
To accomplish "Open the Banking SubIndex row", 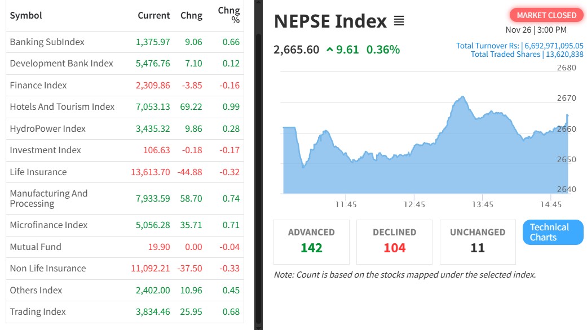I will coord(47,42).
